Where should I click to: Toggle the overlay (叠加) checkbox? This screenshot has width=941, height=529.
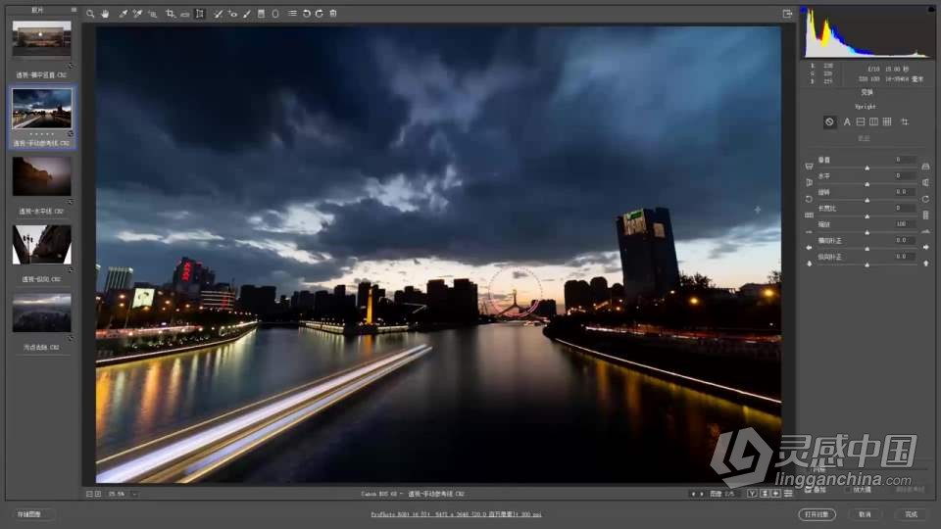809,490
